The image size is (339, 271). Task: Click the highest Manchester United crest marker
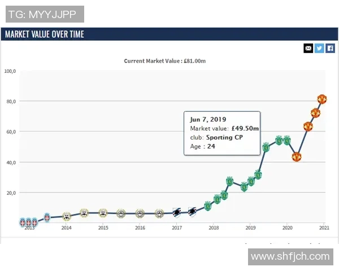(x=322, y=99)
